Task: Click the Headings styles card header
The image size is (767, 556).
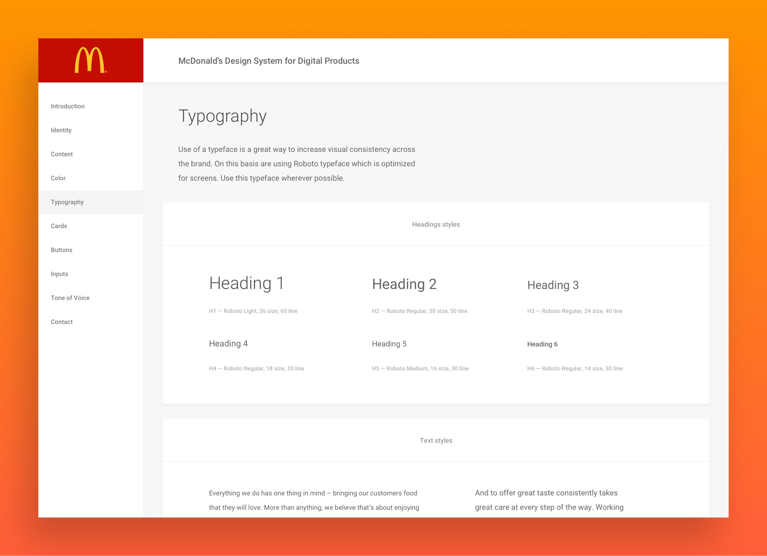Action: 436,224
